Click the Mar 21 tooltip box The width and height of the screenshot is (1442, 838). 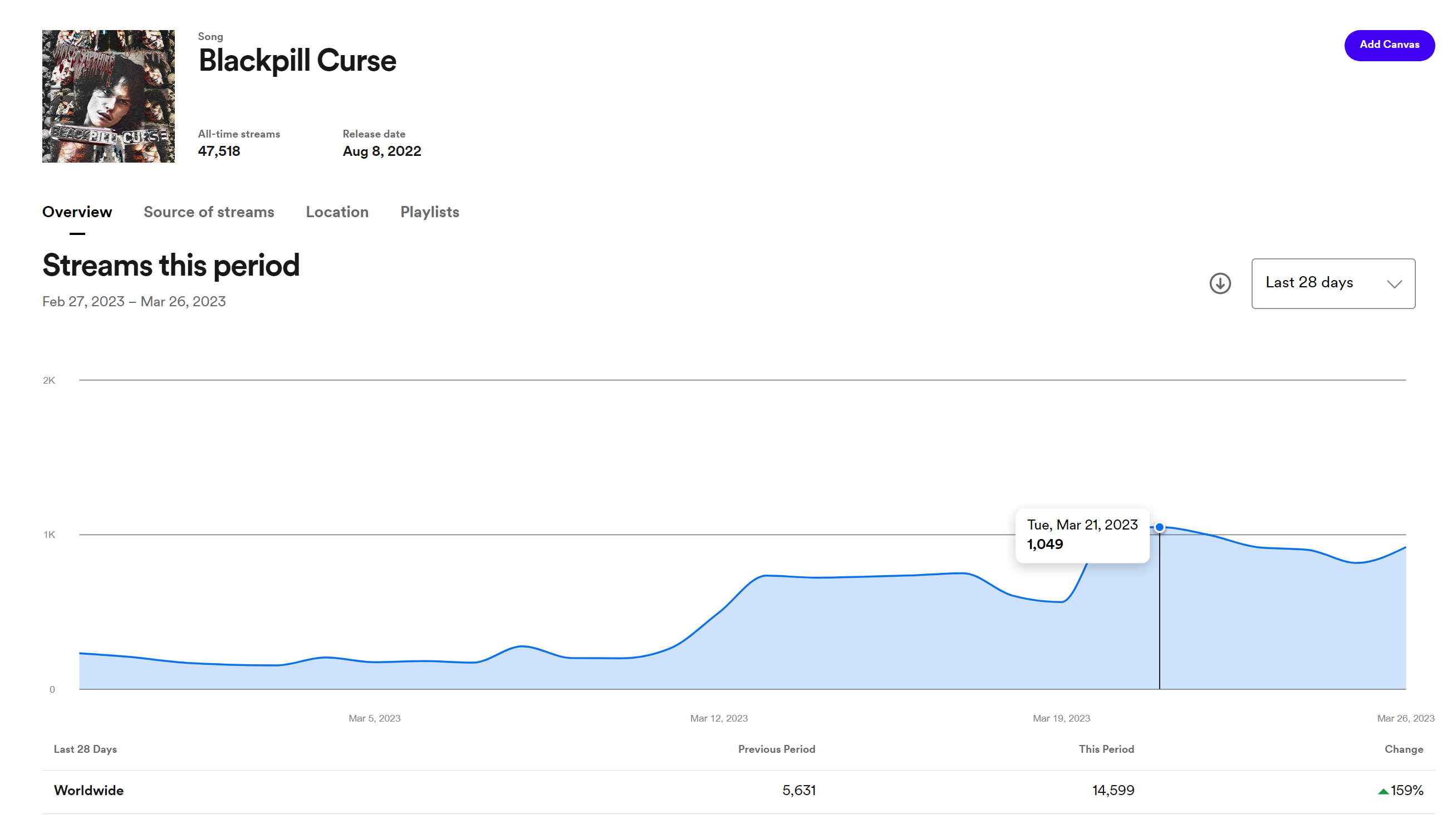[x=1081, y=535]
